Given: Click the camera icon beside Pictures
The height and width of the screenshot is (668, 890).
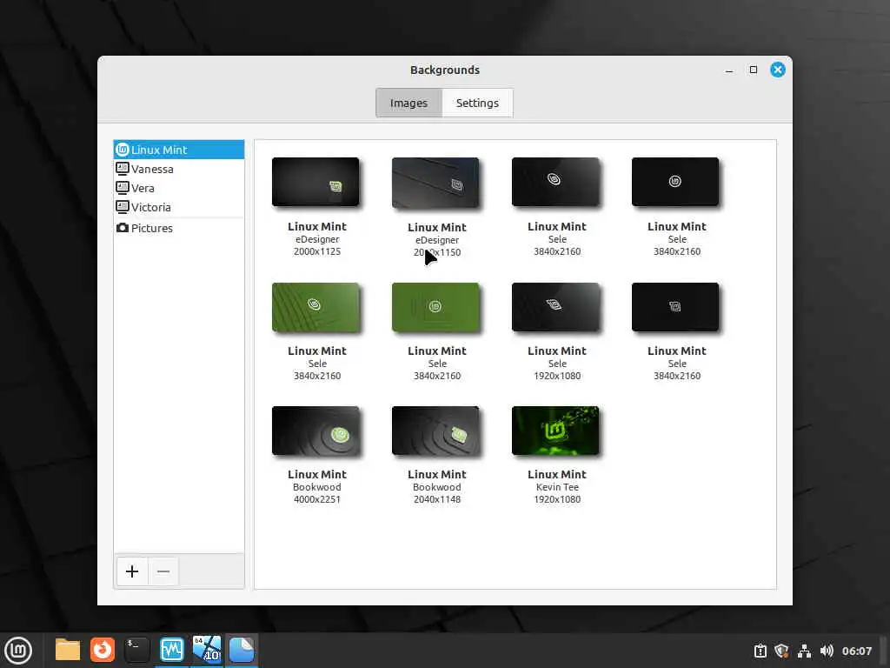Looking at the screenshot, I should 122,228.
